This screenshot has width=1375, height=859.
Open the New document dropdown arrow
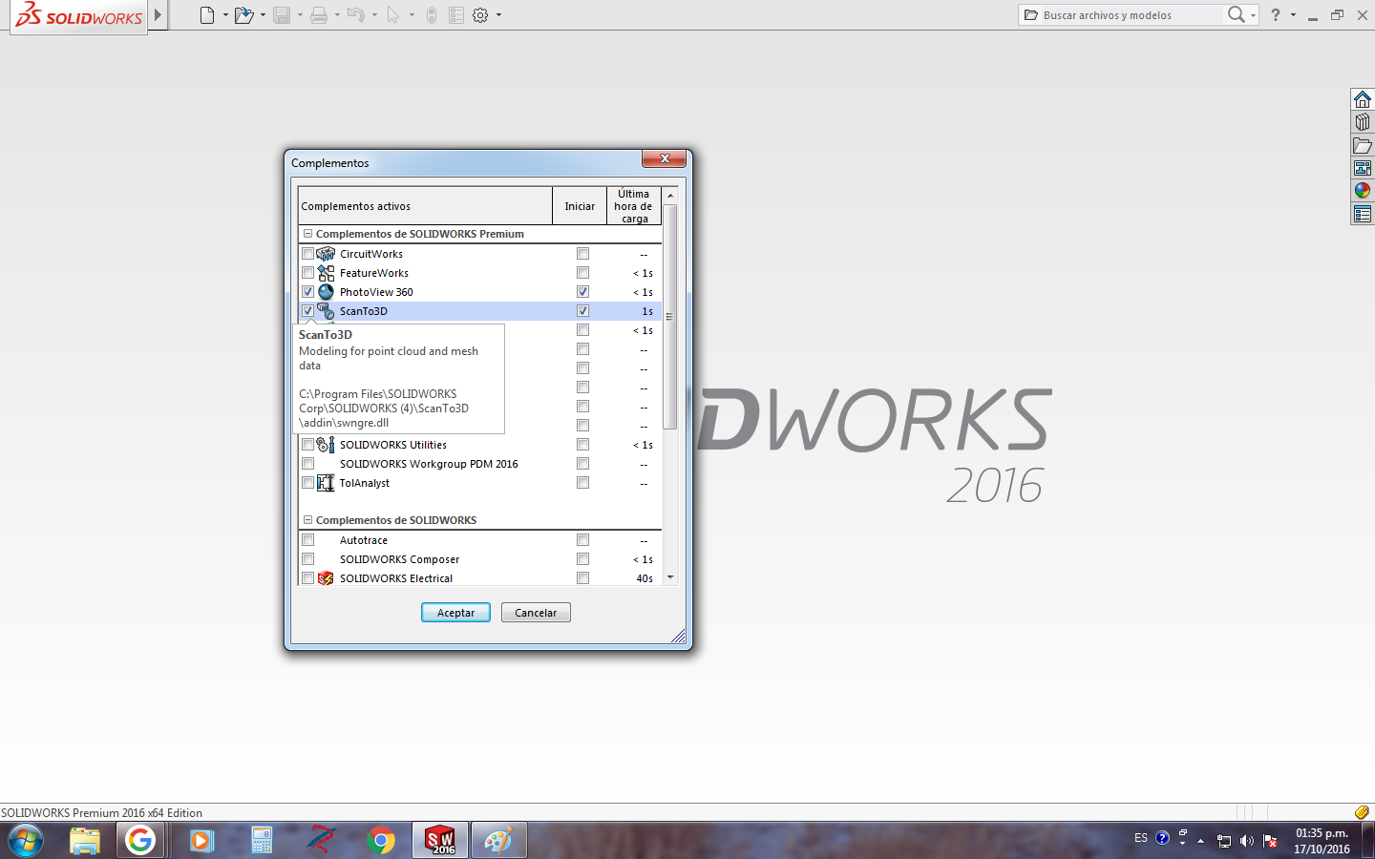click(225, 15)
